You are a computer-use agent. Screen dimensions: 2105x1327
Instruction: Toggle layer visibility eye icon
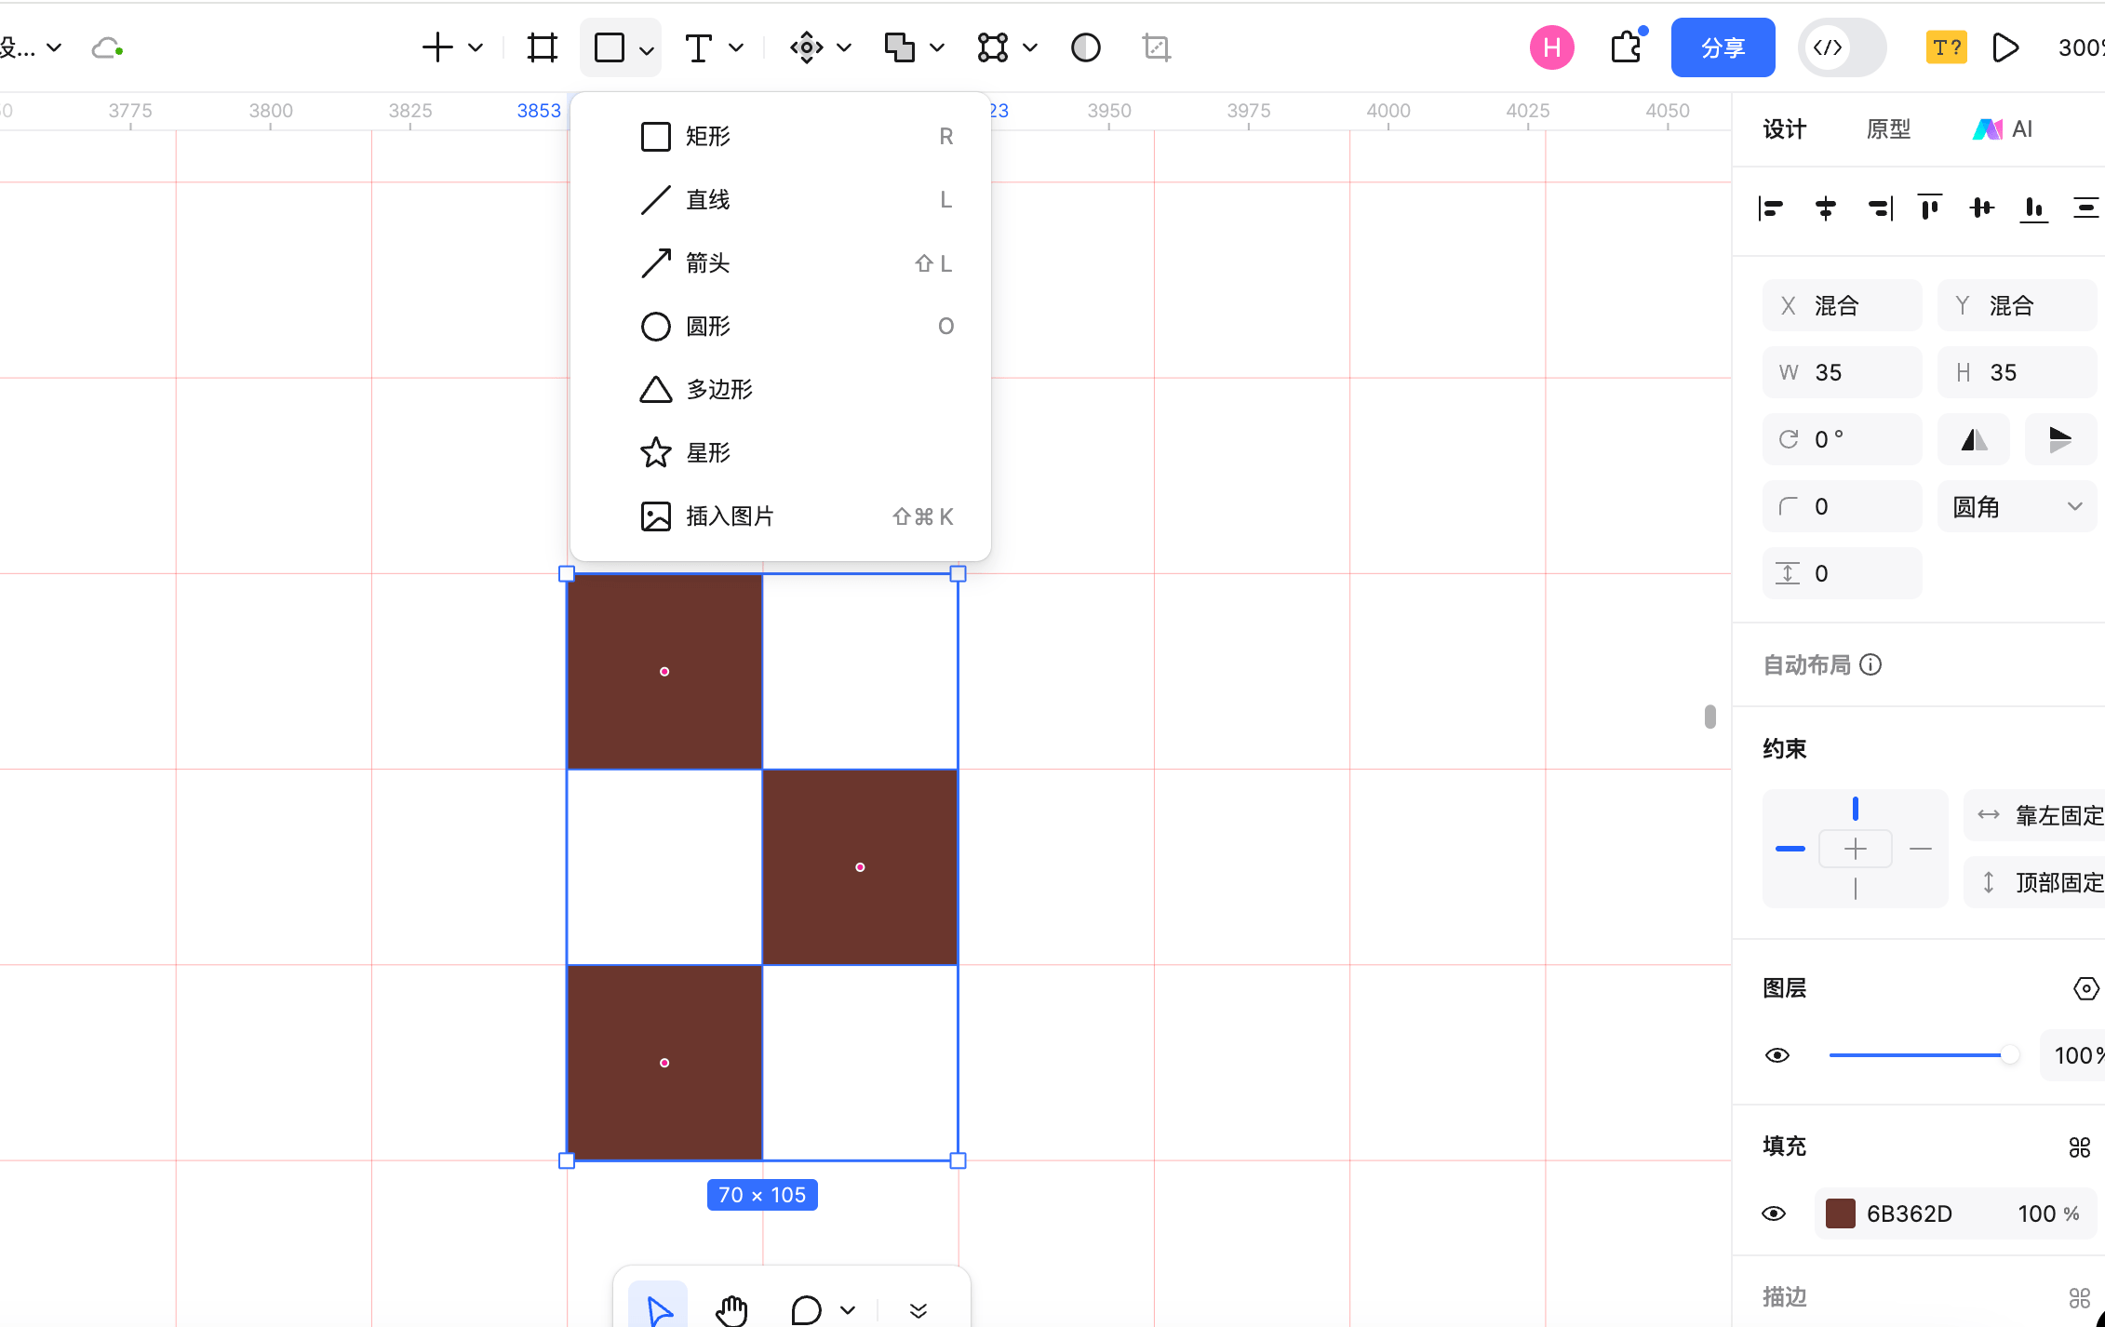click(x=1777, y=1055)
